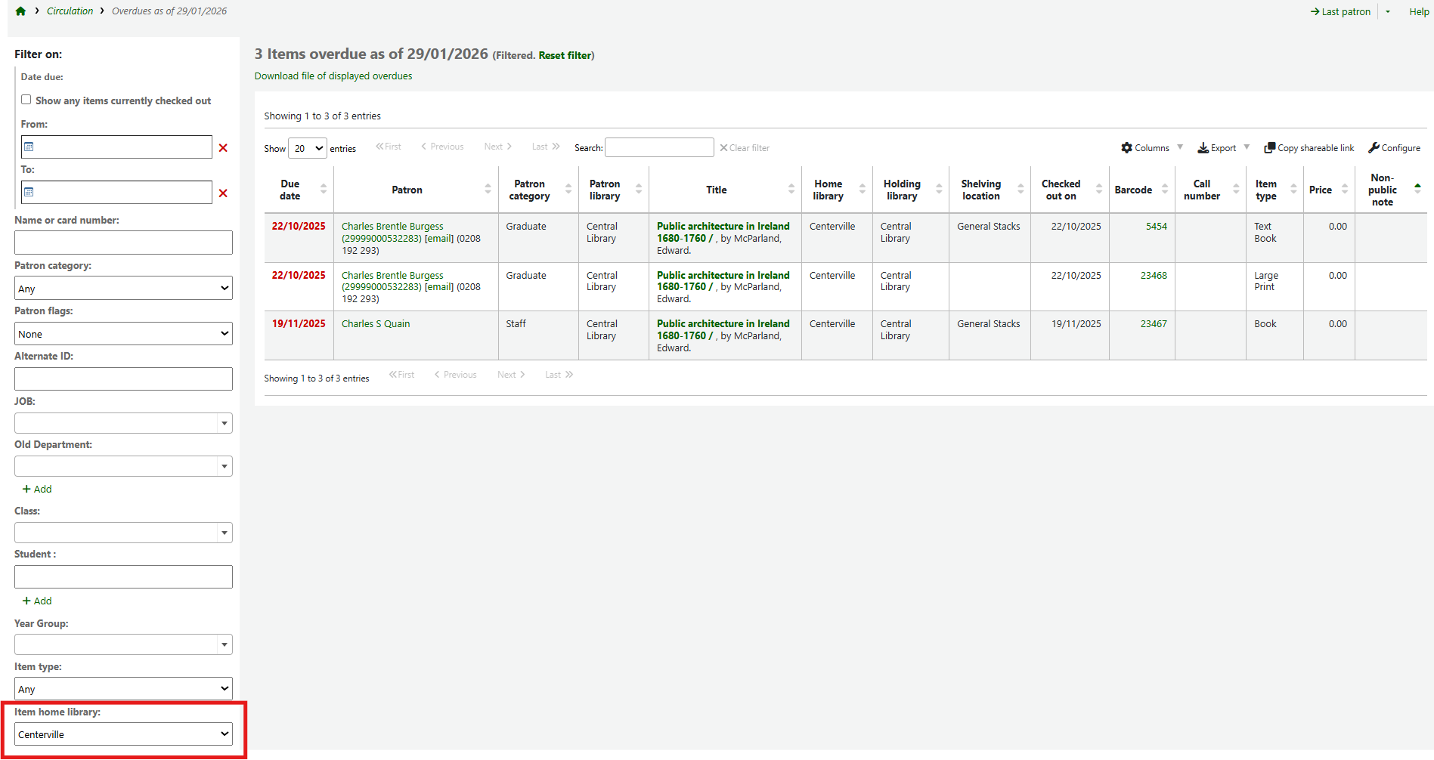This screenshot has height=760, width=1434.
Task: Add another Old Department field
Action: click(x=37, y=490)
